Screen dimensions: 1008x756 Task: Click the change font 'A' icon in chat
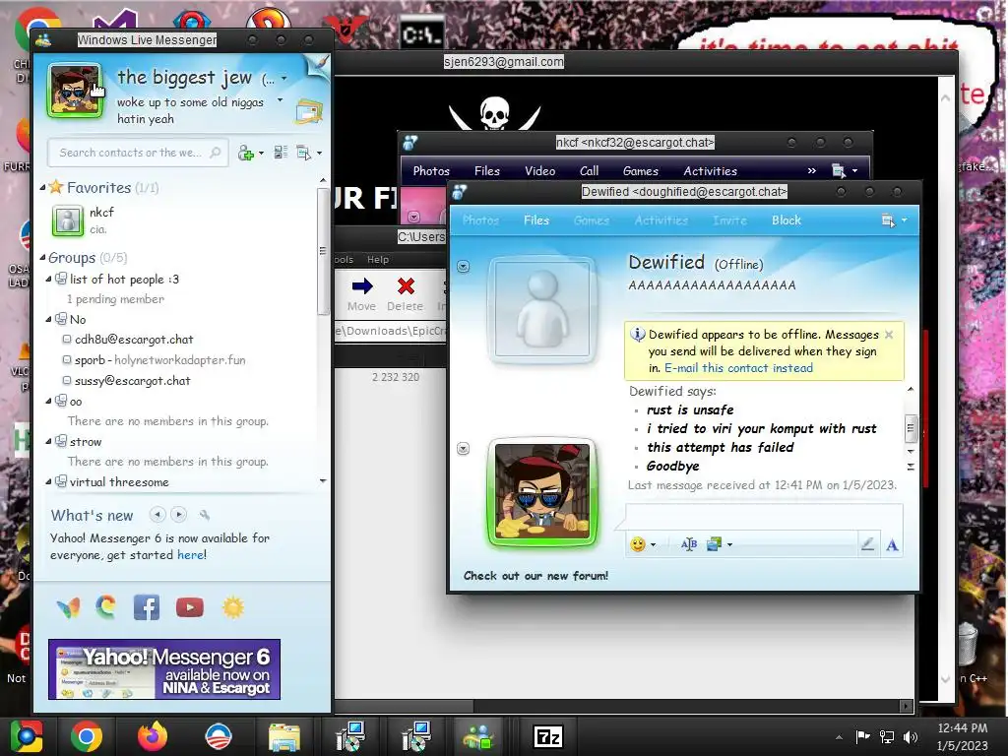(x=892, y=545)
